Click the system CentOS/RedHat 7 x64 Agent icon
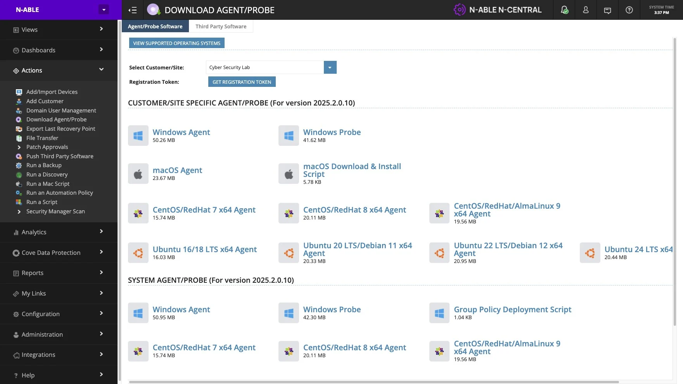The height and width of the screenshot is (384, 683). [138, 351]
